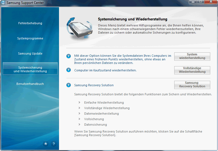The width and height of the screenshot is (218, 151).
Task: Select Systemsicherung und Wiederherstellung menu item
Action: 30,69
